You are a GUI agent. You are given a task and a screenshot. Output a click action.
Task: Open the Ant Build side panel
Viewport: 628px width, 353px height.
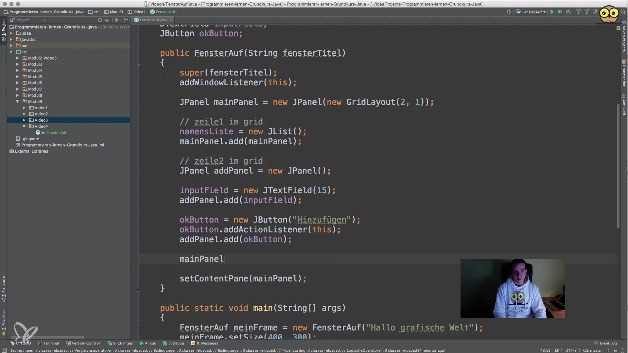pos(624,105)
